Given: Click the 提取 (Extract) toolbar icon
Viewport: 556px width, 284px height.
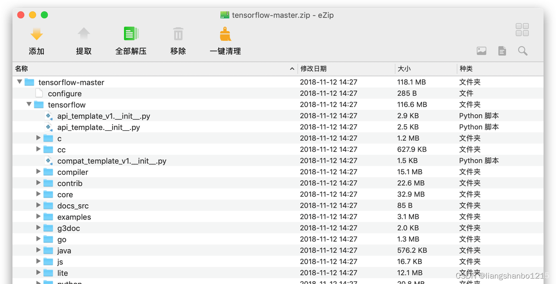Looking at the screenshot, I should tap(84, 34).
